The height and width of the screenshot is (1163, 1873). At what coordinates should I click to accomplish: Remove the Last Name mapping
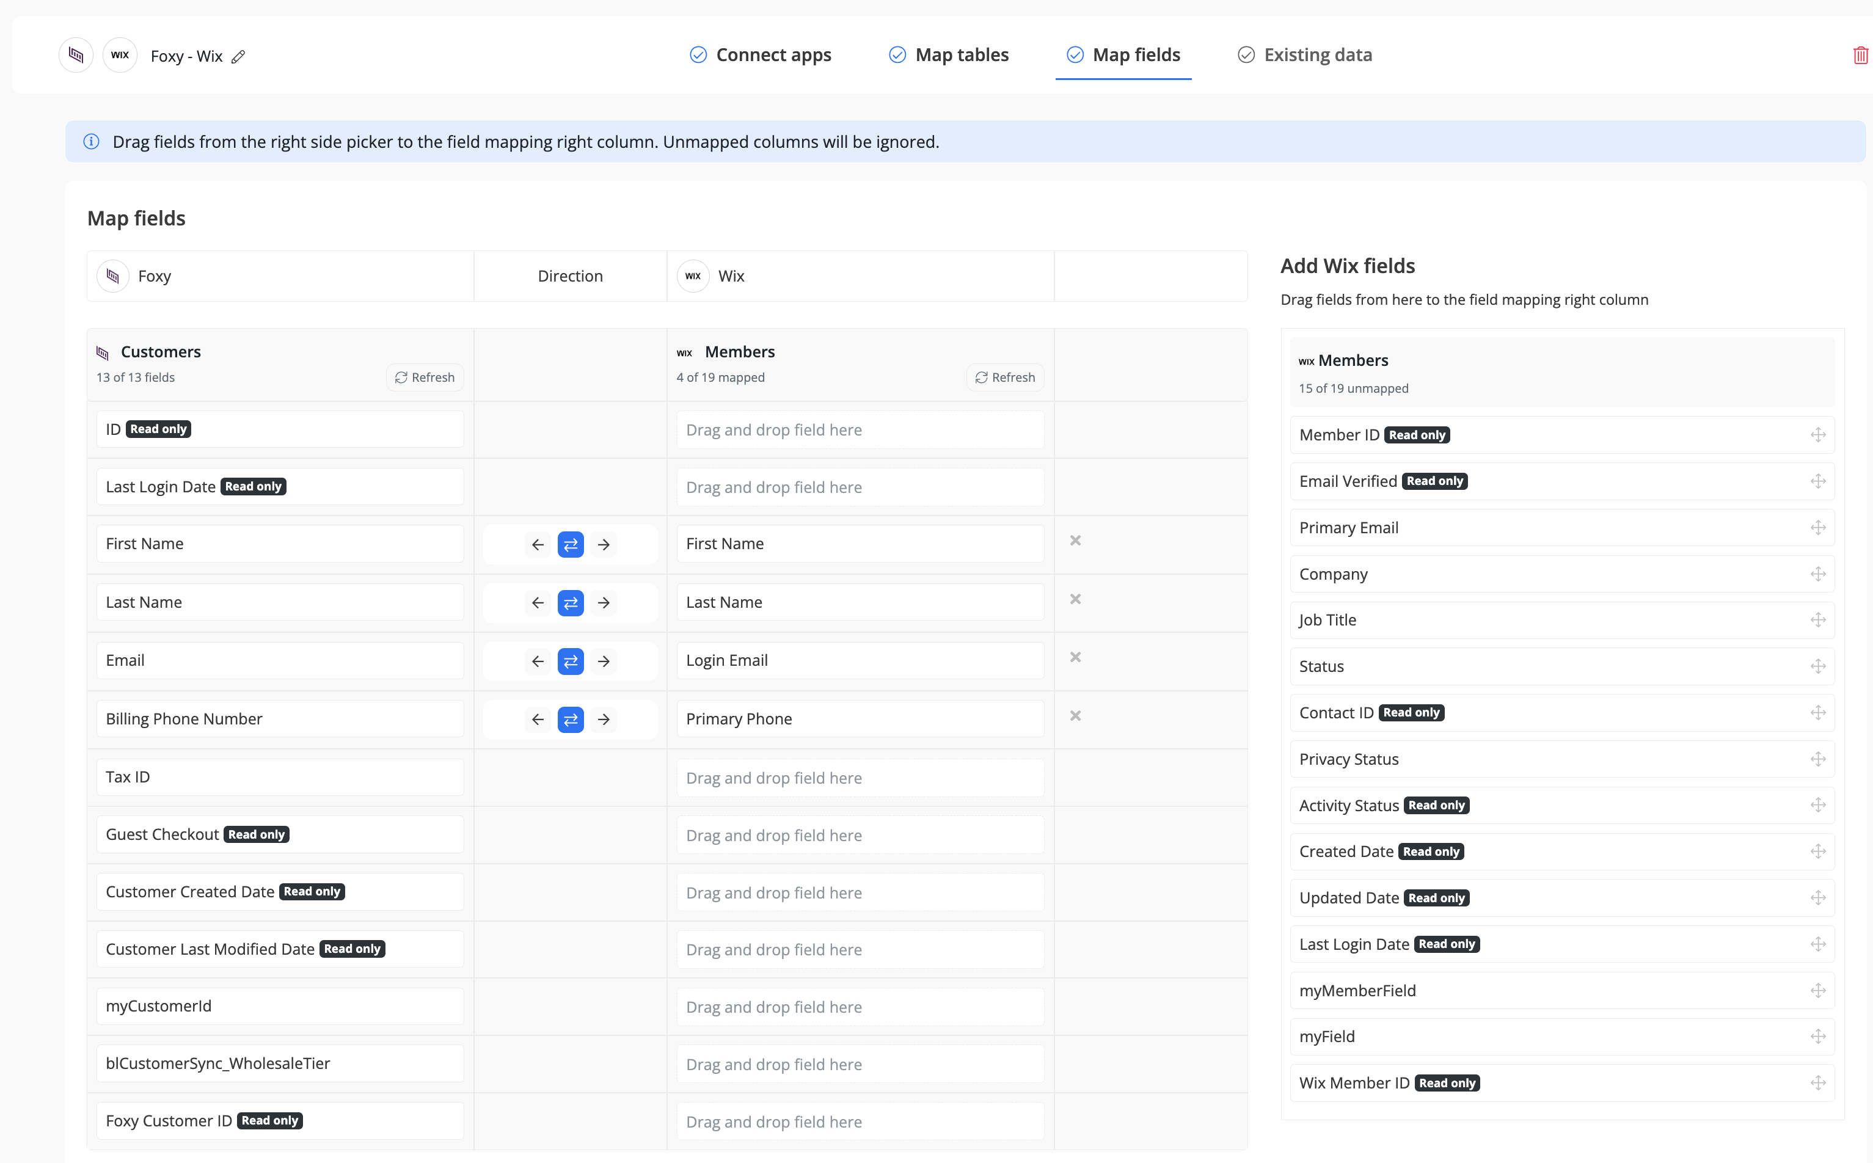[1075, 599]
